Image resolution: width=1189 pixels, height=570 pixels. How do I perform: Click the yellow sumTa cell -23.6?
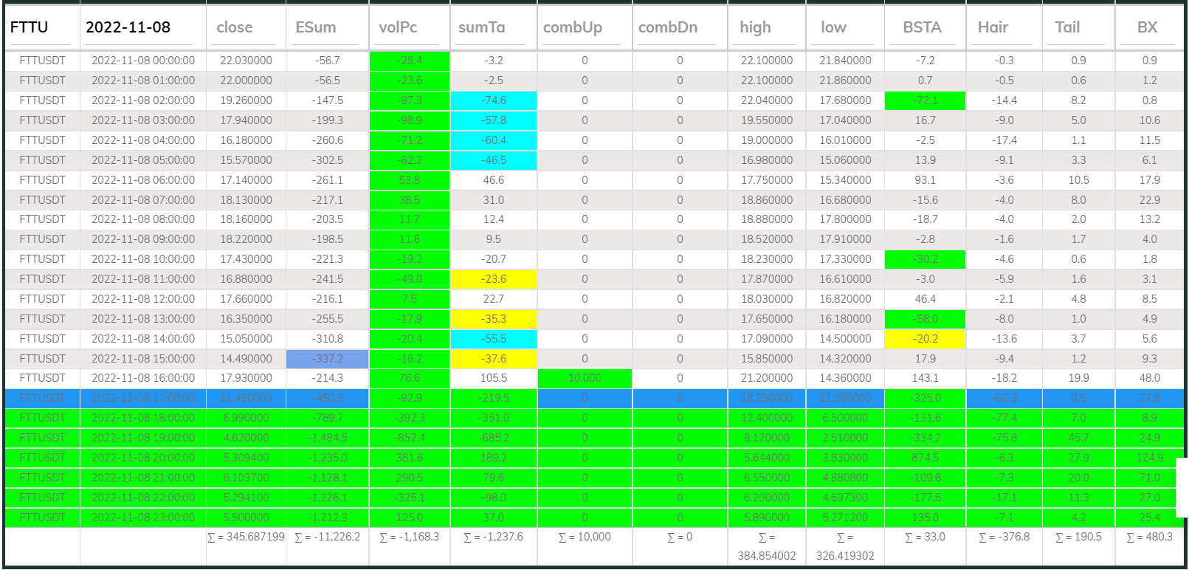point(494,279)
